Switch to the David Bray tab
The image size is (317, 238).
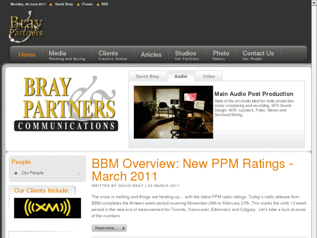point(147,76)
